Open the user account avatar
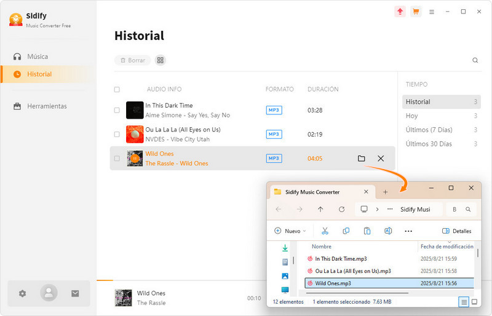 coord(49,293)
